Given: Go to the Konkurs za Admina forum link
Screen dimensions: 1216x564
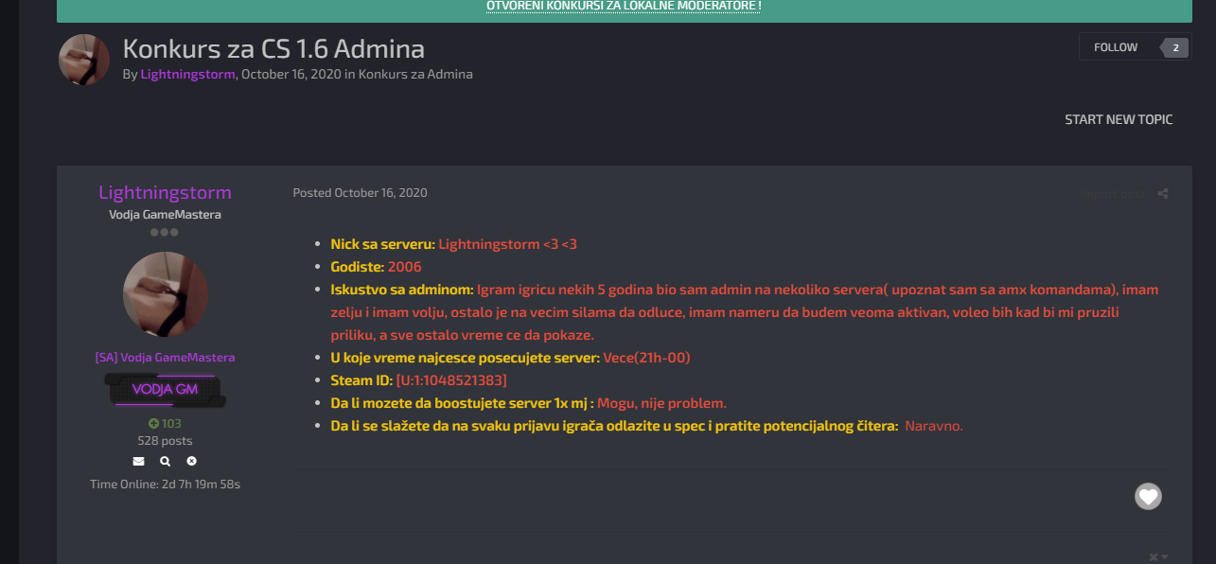Looking at the screenshot, I should pos(415,74).
